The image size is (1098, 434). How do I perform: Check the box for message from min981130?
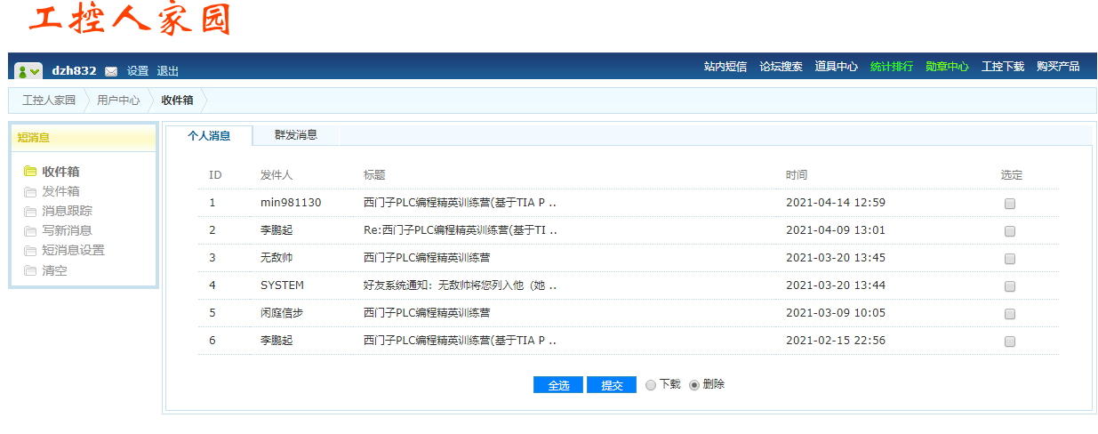[1009, 204]
